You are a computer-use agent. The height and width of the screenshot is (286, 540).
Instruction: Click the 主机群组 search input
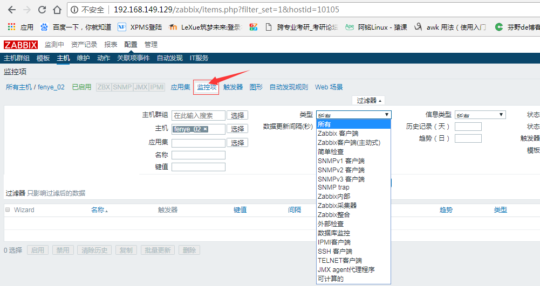click(199, 115)
